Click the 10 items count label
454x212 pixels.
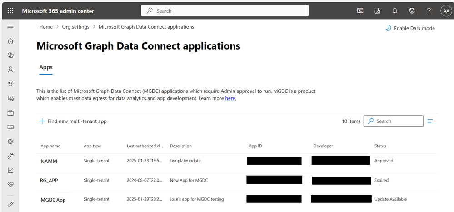(351, 121)
